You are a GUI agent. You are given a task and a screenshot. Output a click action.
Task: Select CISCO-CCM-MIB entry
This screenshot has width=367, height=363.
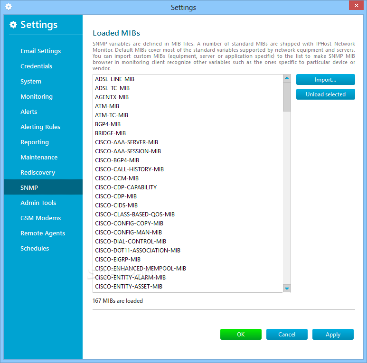tap(188, 178)
